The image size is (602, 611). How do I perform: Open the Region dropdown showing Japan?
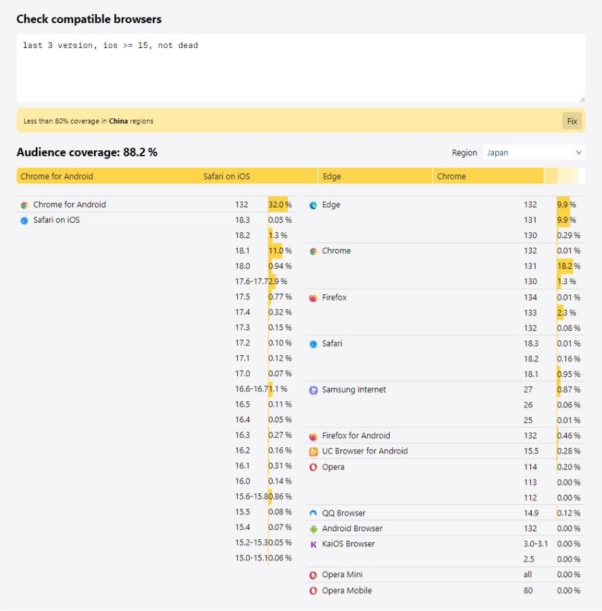coord(534,153)
